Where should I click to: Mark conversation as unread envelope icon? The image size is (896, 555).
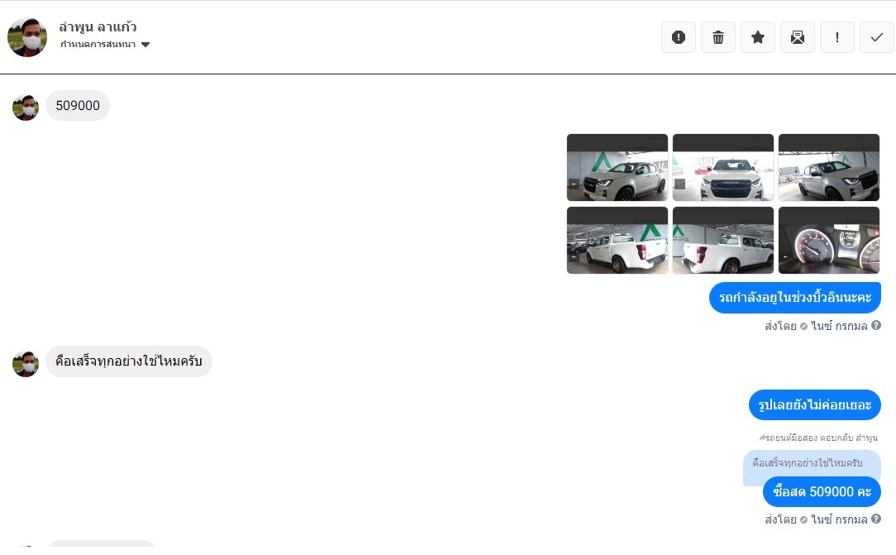point(797,37)
